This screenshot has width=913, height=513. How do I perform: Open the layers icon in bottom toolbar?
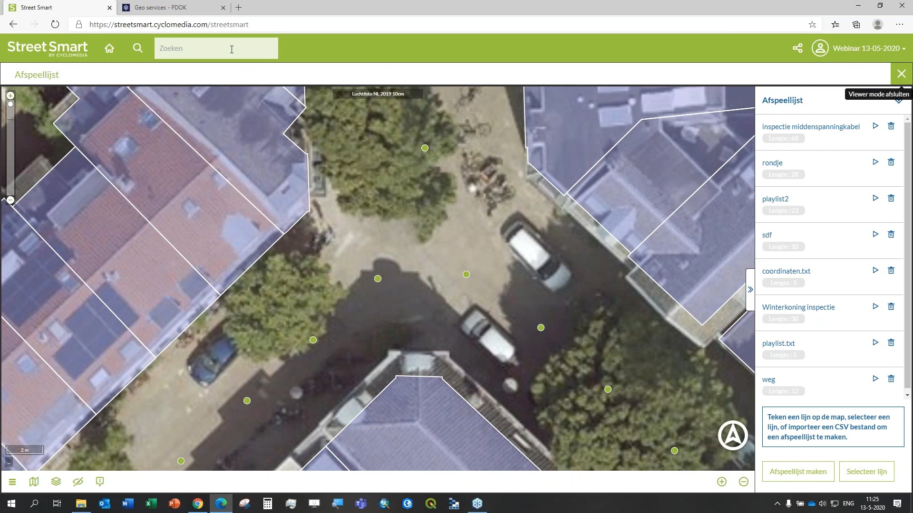(56, 482)
